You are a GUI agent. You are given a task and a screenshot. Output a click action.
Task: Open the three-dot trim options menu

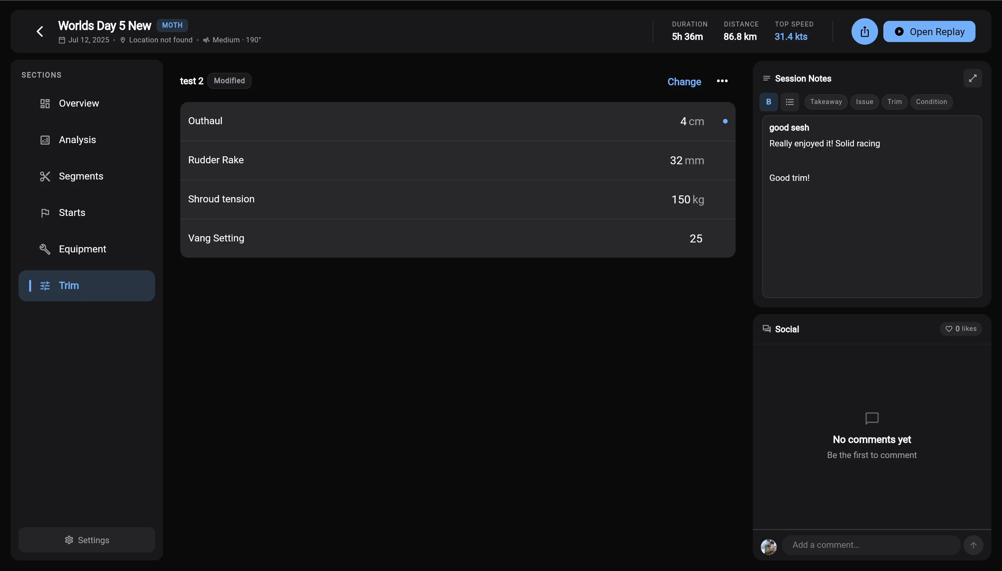pyautogui.click(x=722, y=81)
